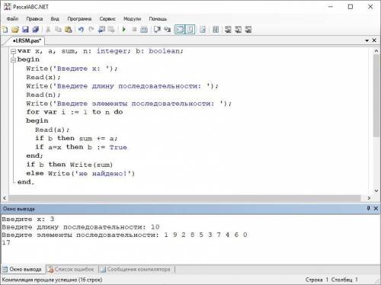Click the 'Строка 1' status indicator

coord(317,280)
